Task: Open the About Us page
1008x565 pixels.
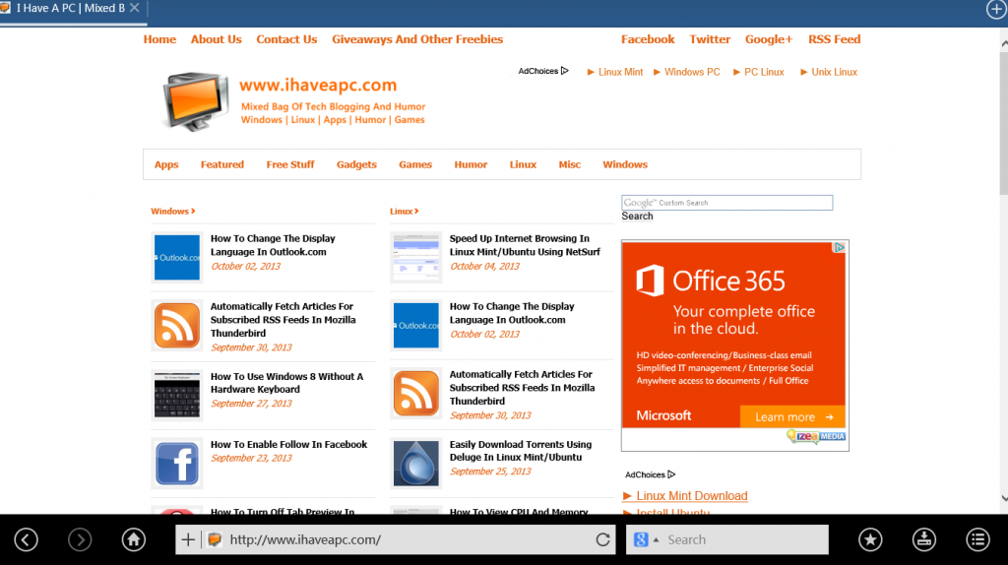Action: 216,39
